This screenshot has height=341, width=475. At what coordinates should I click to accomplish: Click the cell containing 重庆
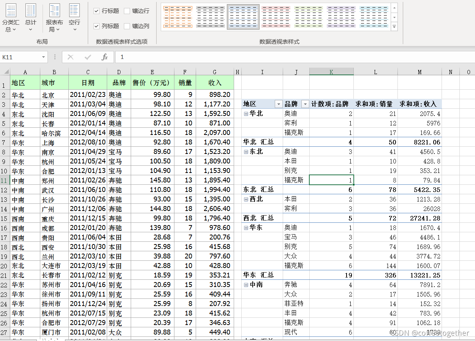[54, 218]
